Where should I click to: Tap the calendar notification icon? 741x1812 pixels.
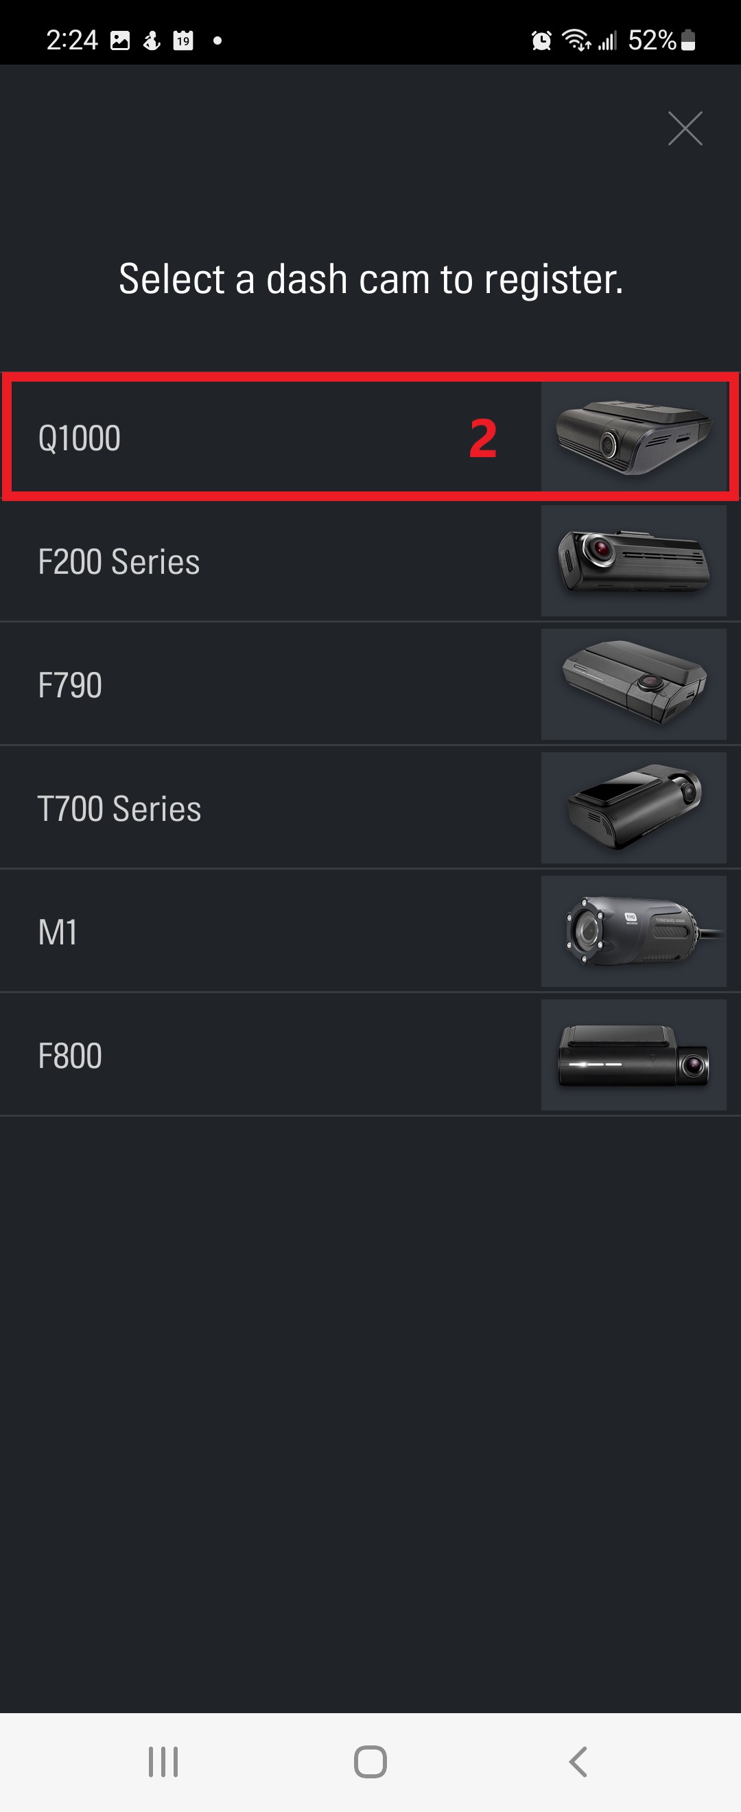click(183, 40)
